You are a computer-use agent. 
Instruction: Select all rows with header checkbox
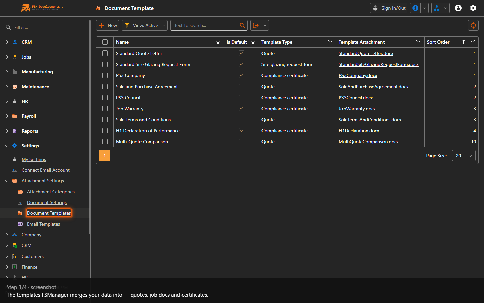pyautogui.click(x=105, y=42)
